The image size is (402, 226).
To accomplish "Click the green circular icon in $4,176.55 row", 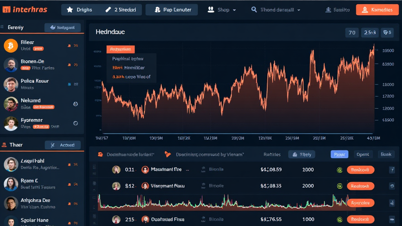I will coord(340,220).
